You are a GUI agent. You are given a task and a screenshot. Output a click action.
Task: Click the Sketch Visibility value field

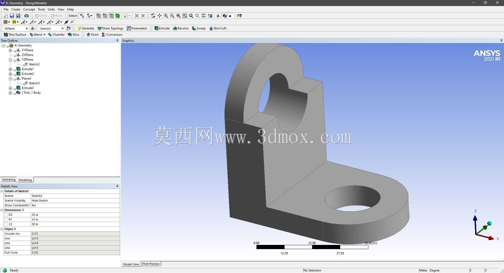coord(75,201)
